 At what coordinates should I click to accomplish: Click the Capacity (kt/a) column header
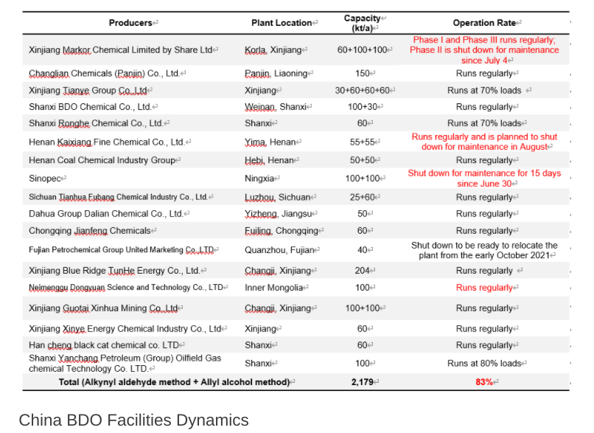pyautogui.click(x=362, y=23)
